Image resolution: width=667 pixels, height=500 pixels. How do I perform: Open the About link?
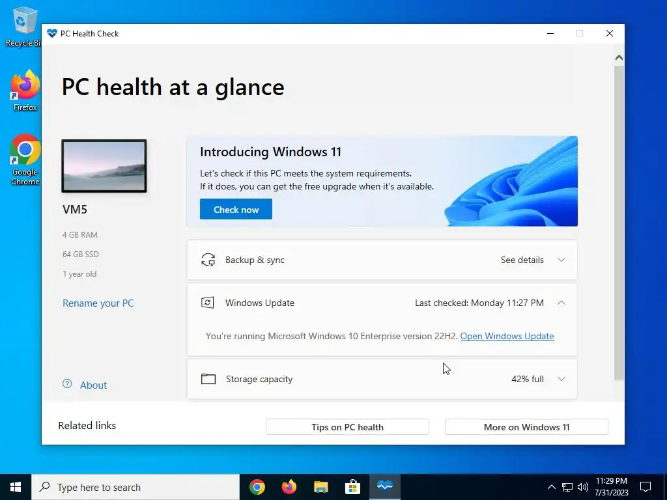pos(94,385)
